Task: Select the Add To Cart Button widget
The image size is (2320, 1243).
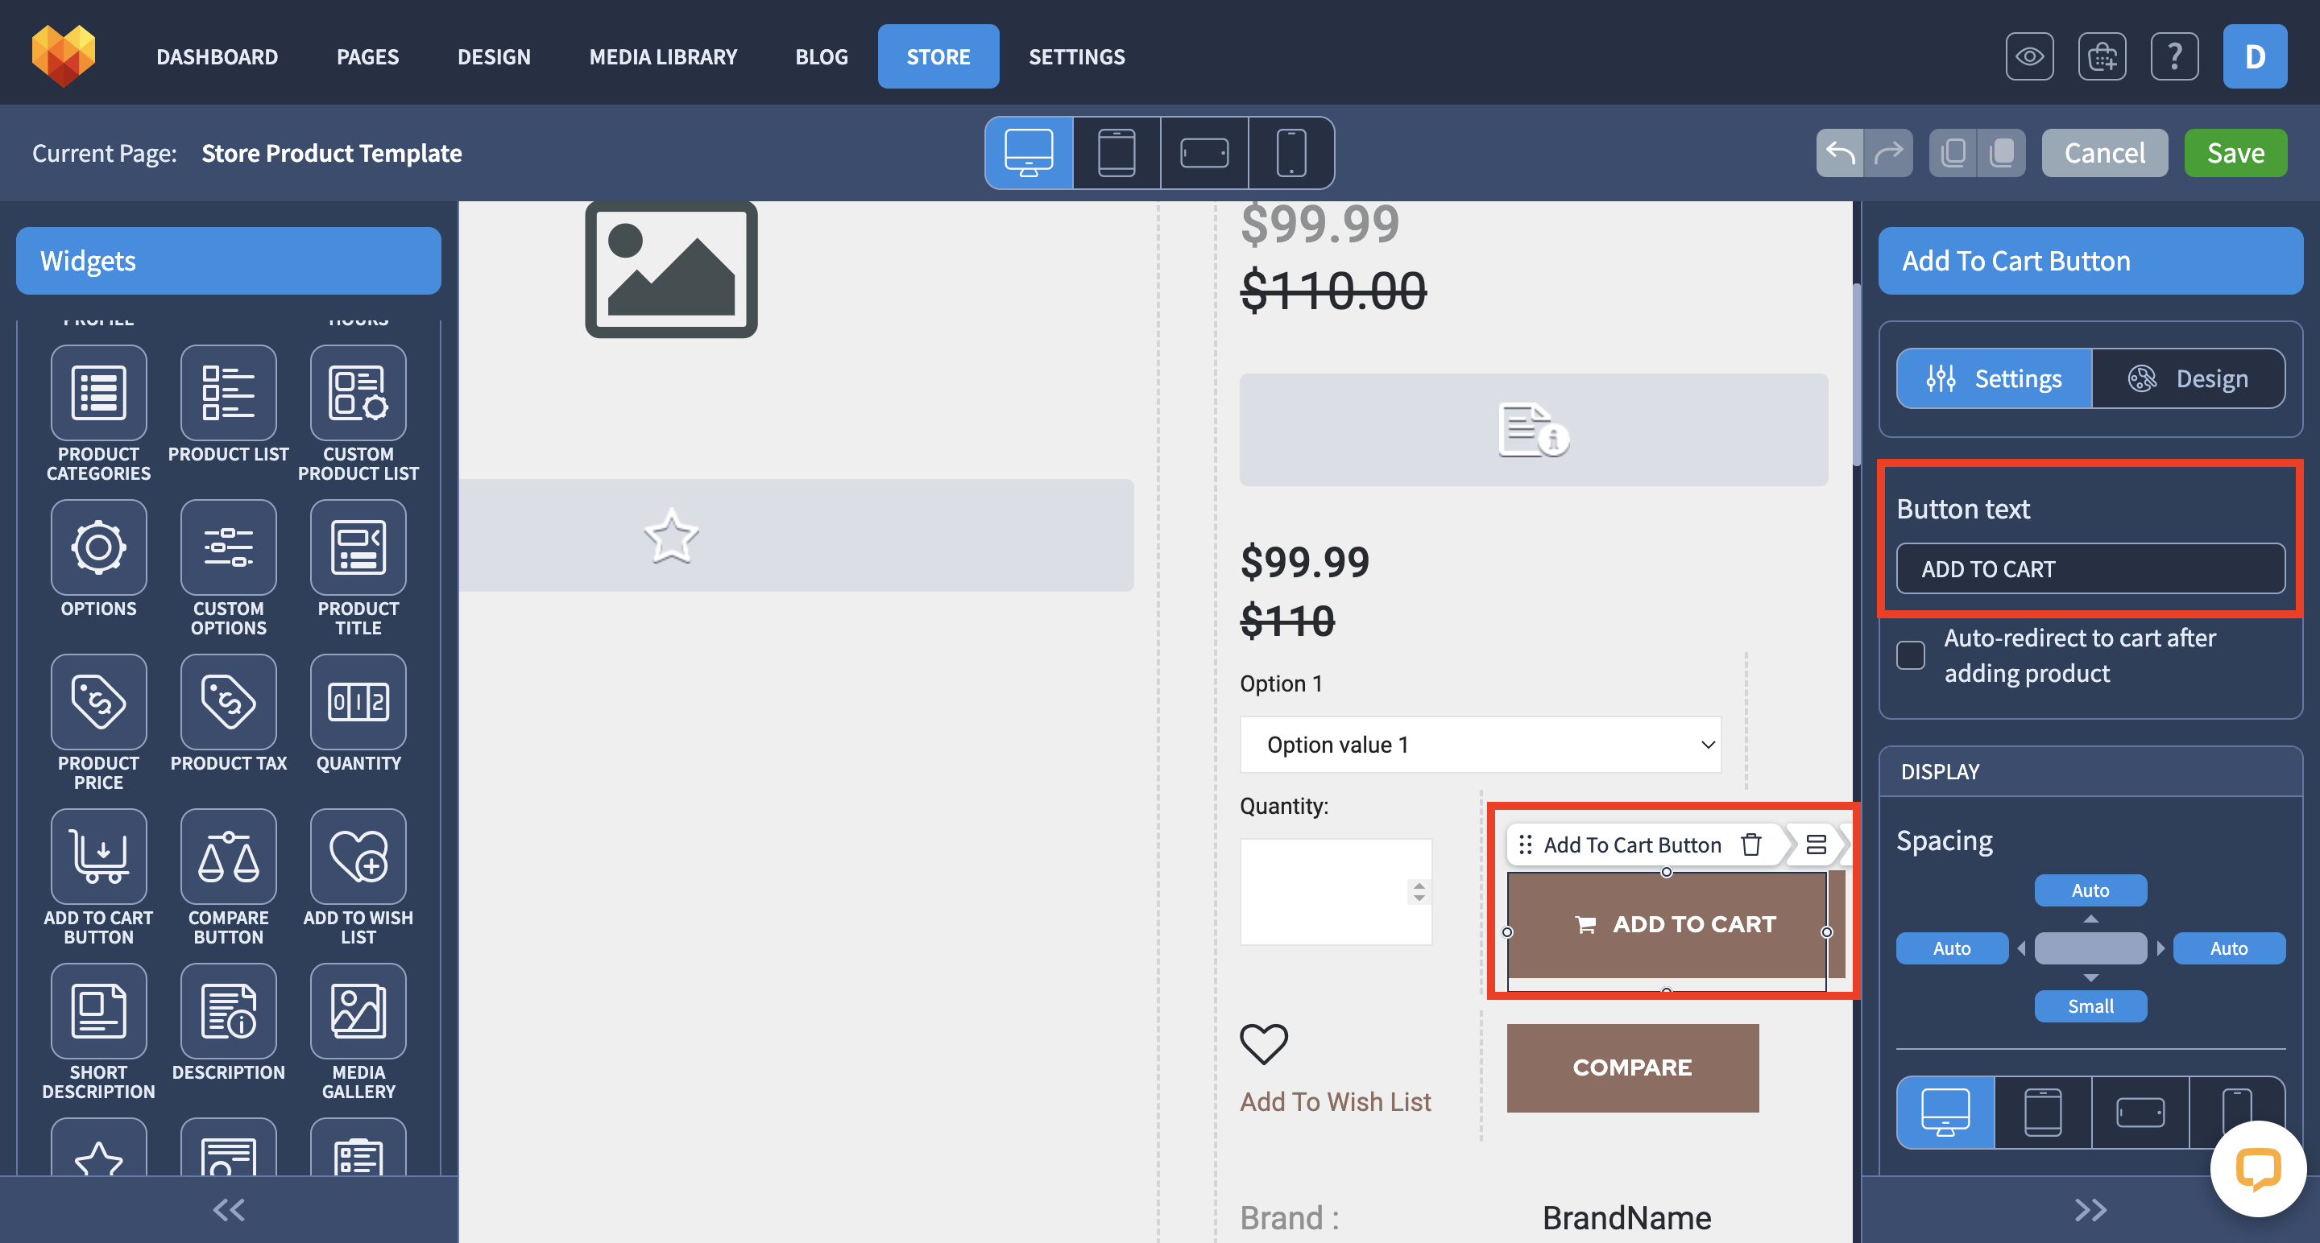Action: click(98, 857)
